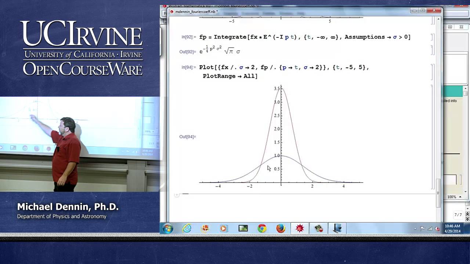Click the Out[92] Gaussian result expression

point(220,51)
